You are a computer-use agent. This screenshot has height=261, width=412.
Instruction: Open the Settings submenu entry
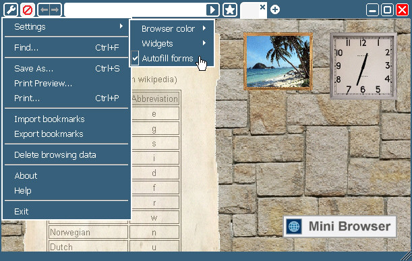[67, 26]
